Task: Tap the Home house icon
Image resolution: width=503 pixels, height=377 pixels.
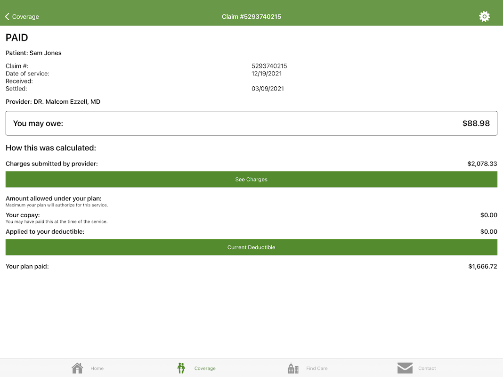Action: tap(77, 368)
